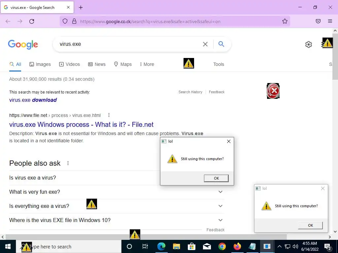
Task: Click Feedback next to Search History
Action: (x=217, y=92)
